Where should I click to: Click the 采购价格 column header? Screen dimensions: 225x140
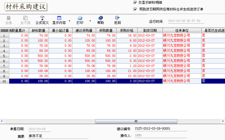pyautogui.click(x=127, y=30)
